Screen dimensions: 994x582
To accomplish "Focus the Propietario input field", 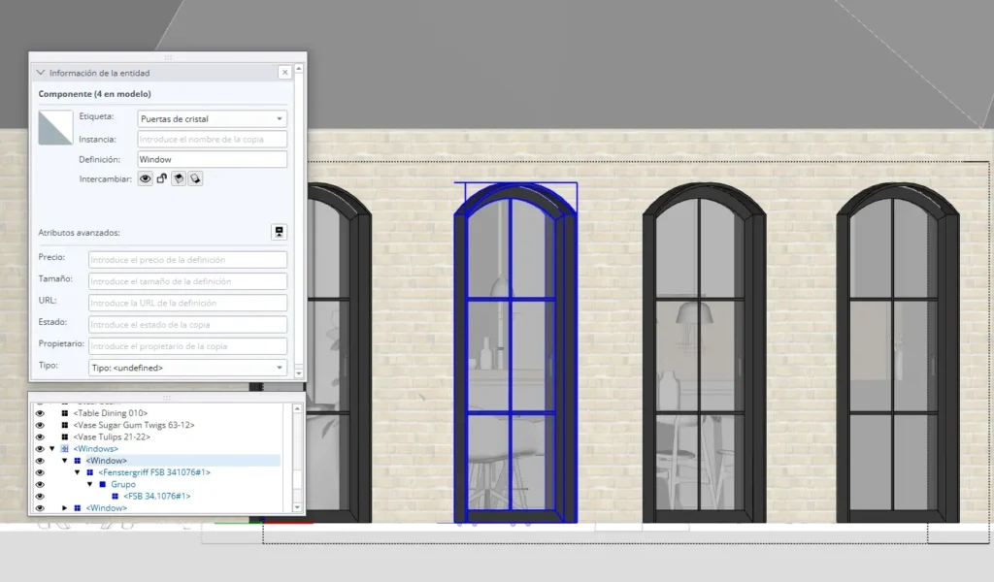I will click(187, 345).
